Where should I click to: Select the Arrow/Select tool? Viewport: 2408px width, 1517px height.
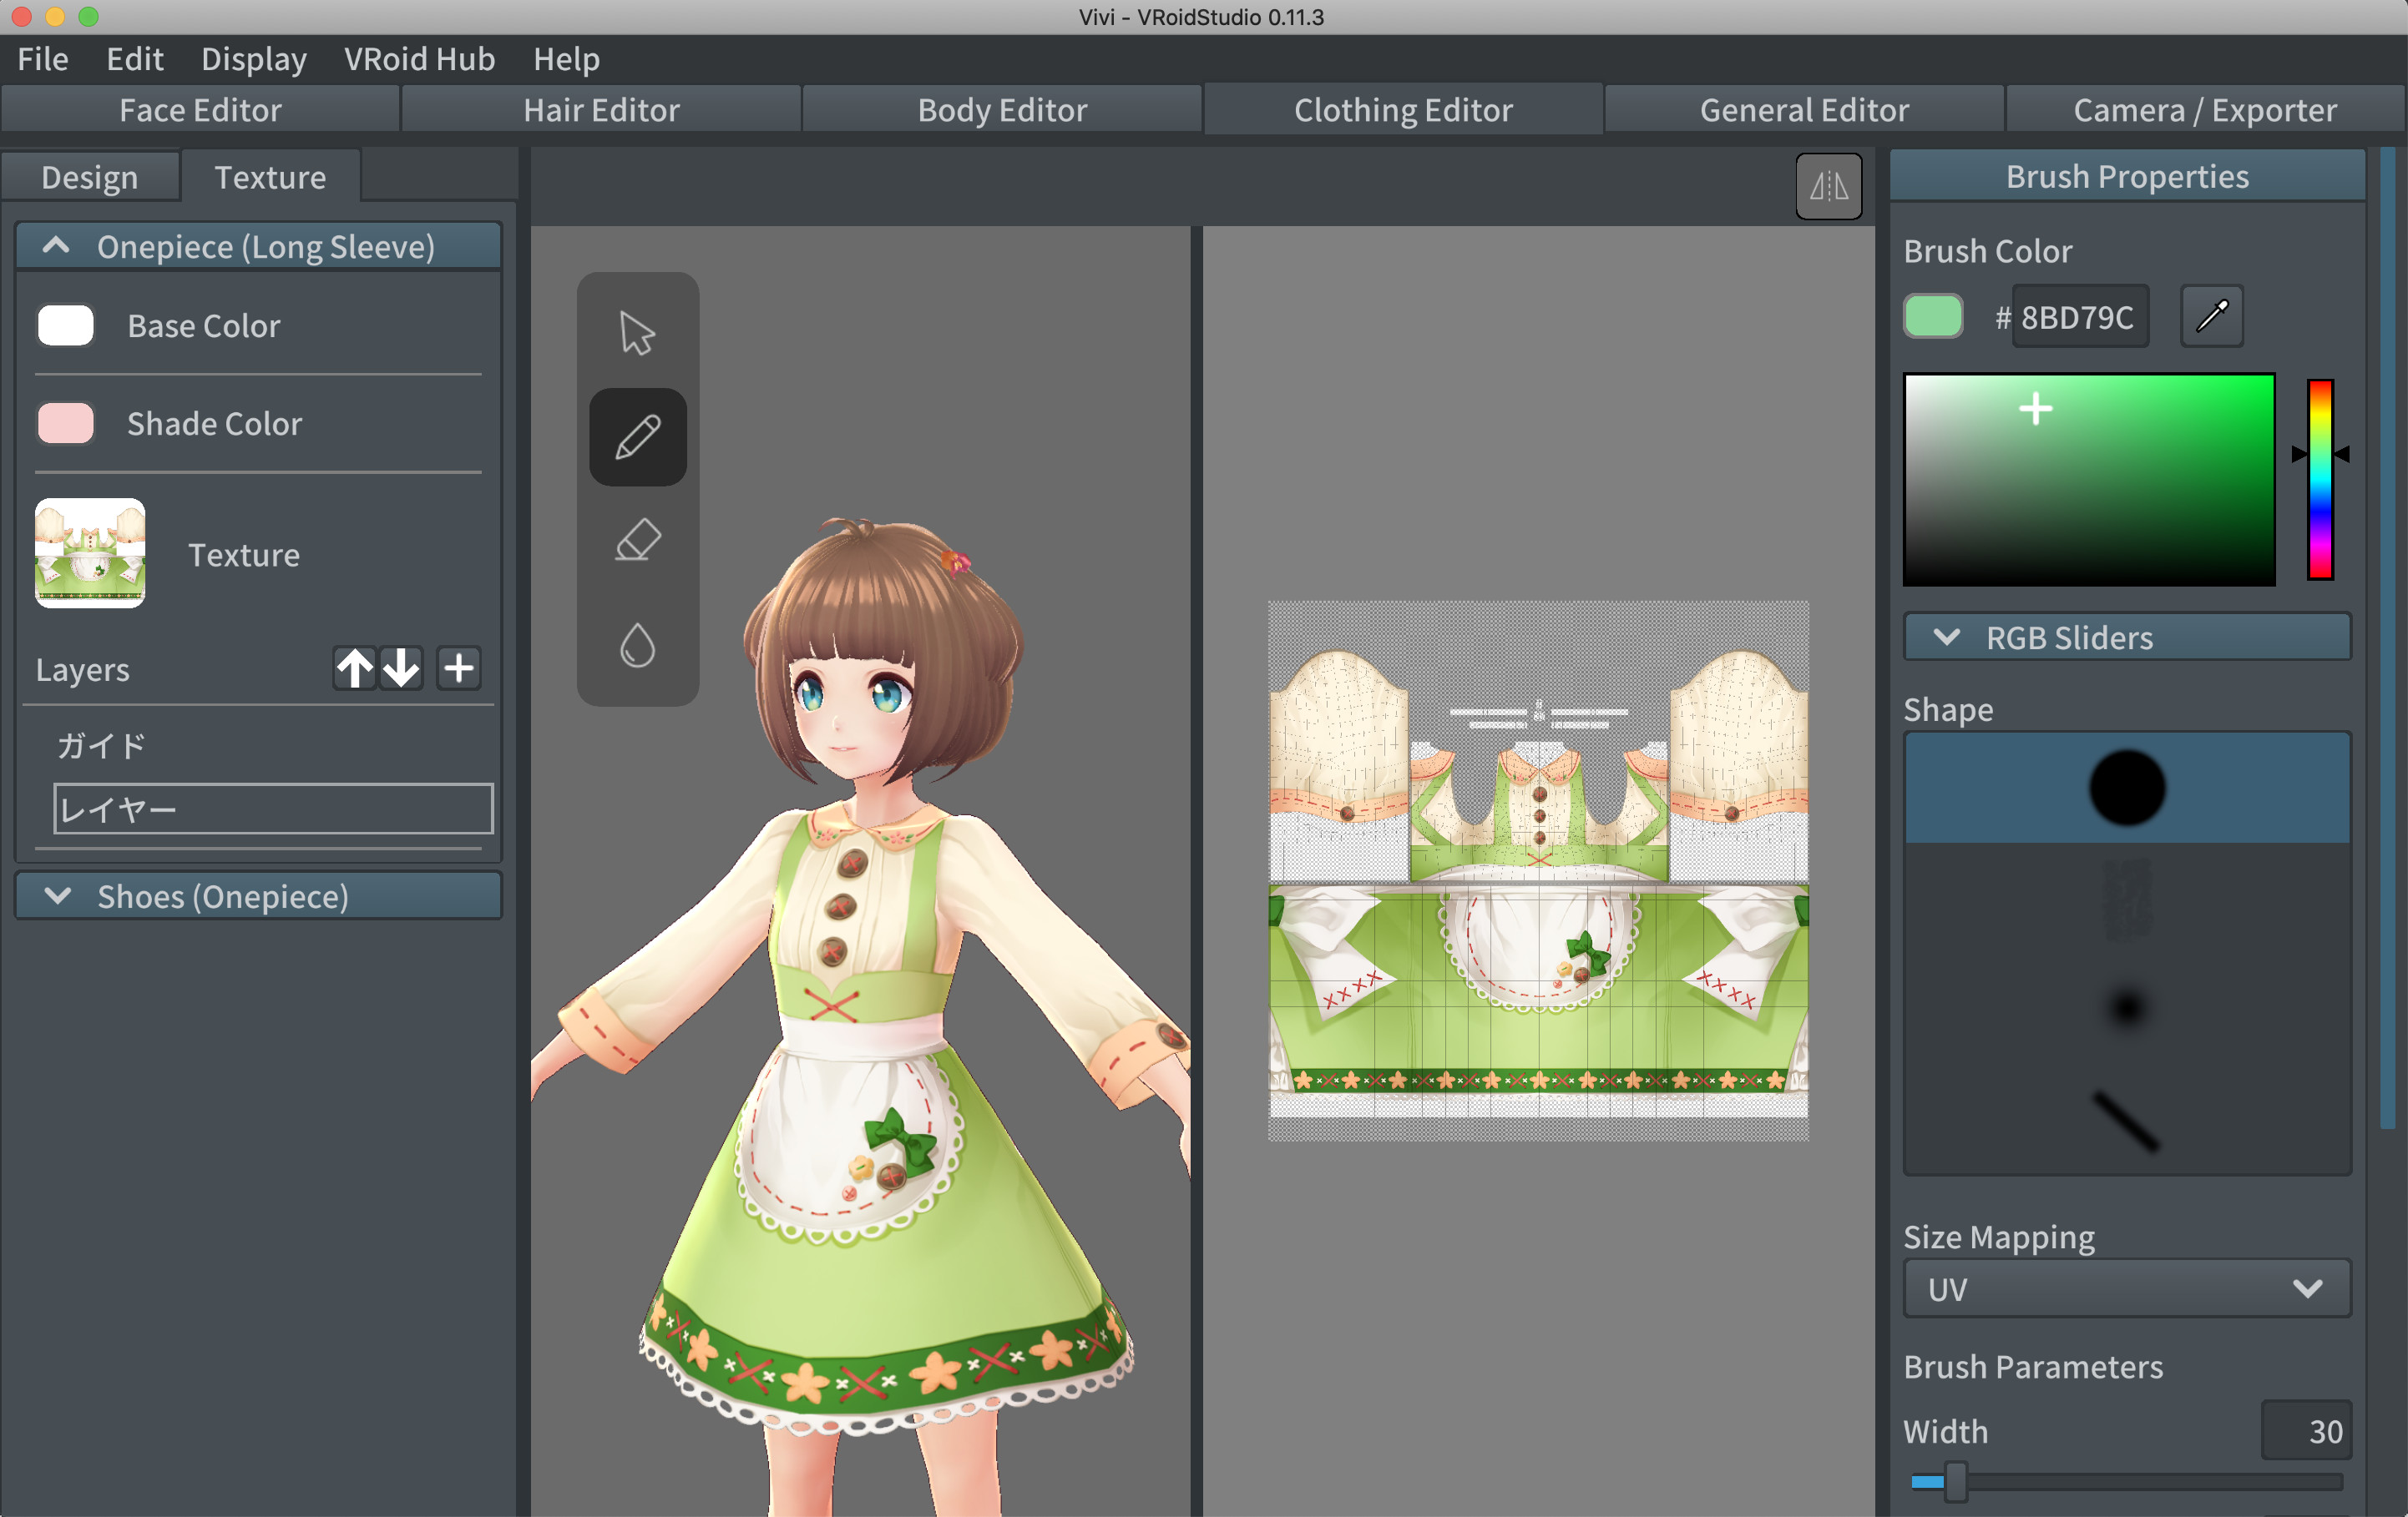click(x=635, y=335)
